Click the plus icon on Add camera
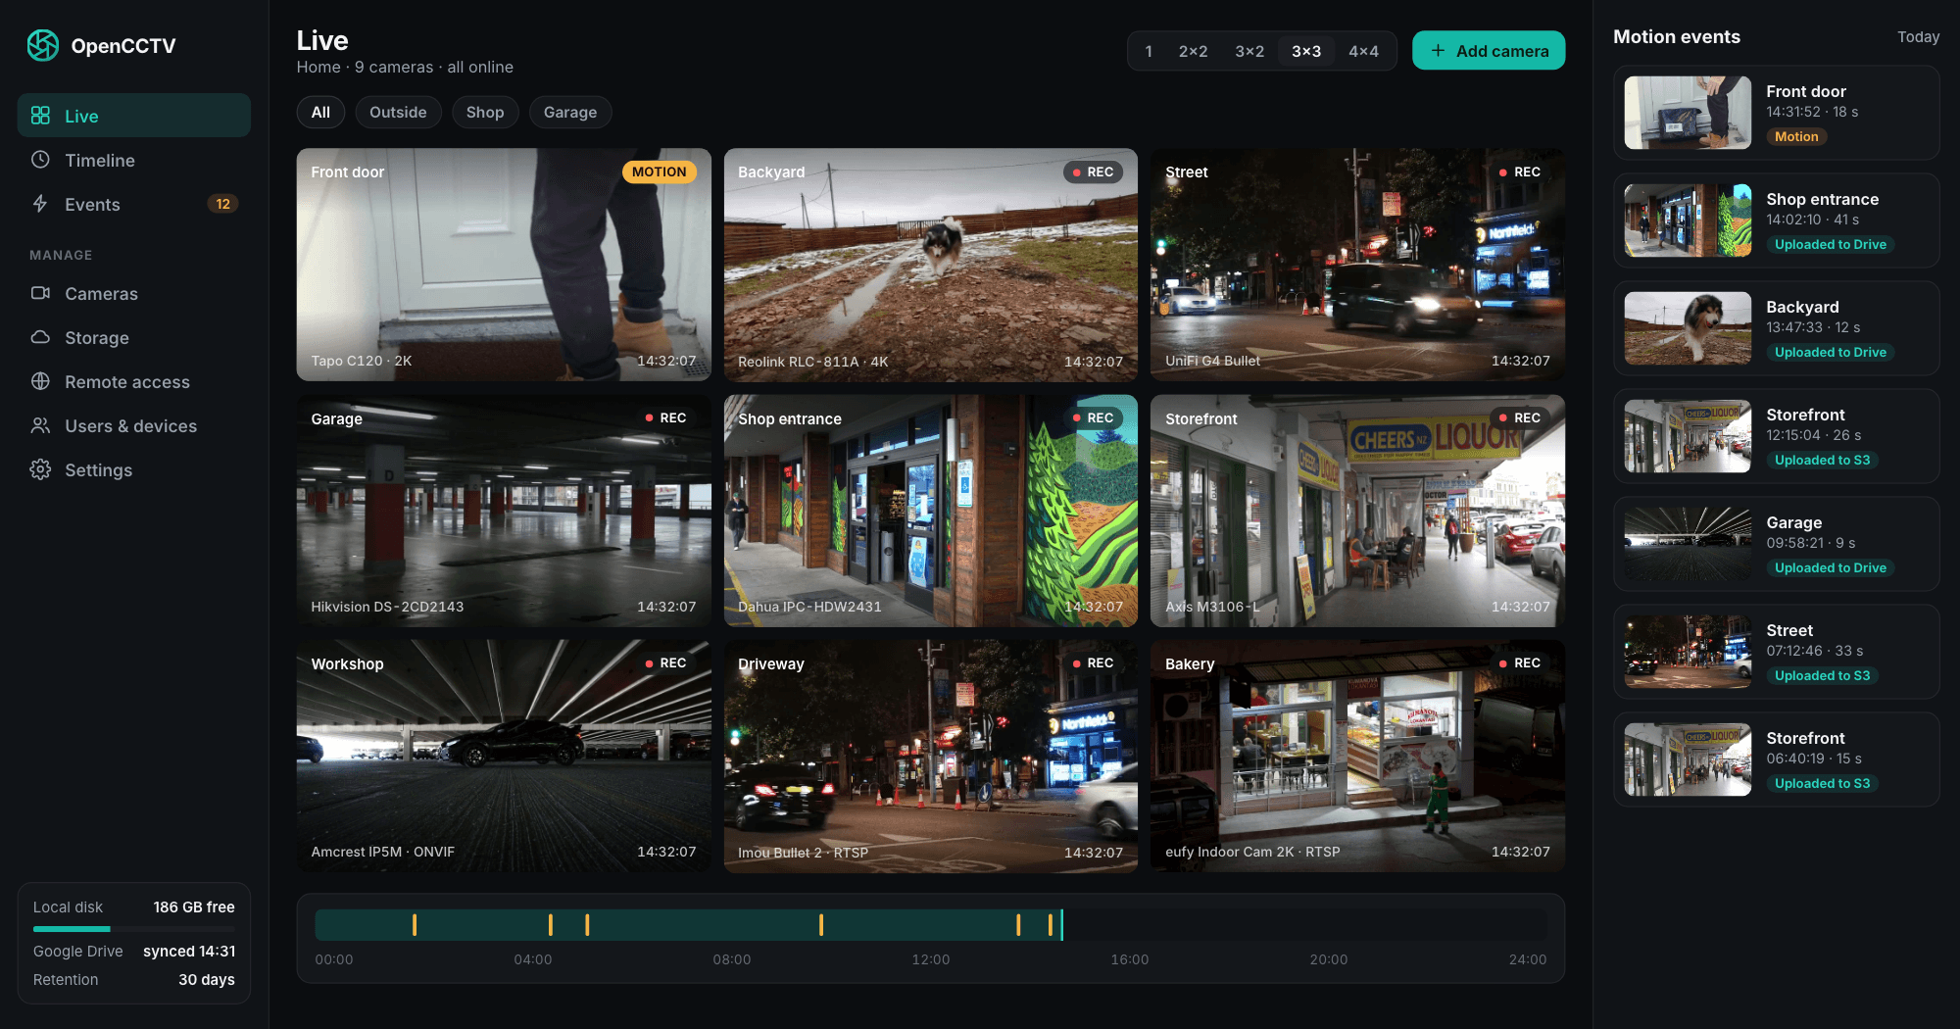The width and height of the screenshot is (1960, 1029). pos(1438,51)
